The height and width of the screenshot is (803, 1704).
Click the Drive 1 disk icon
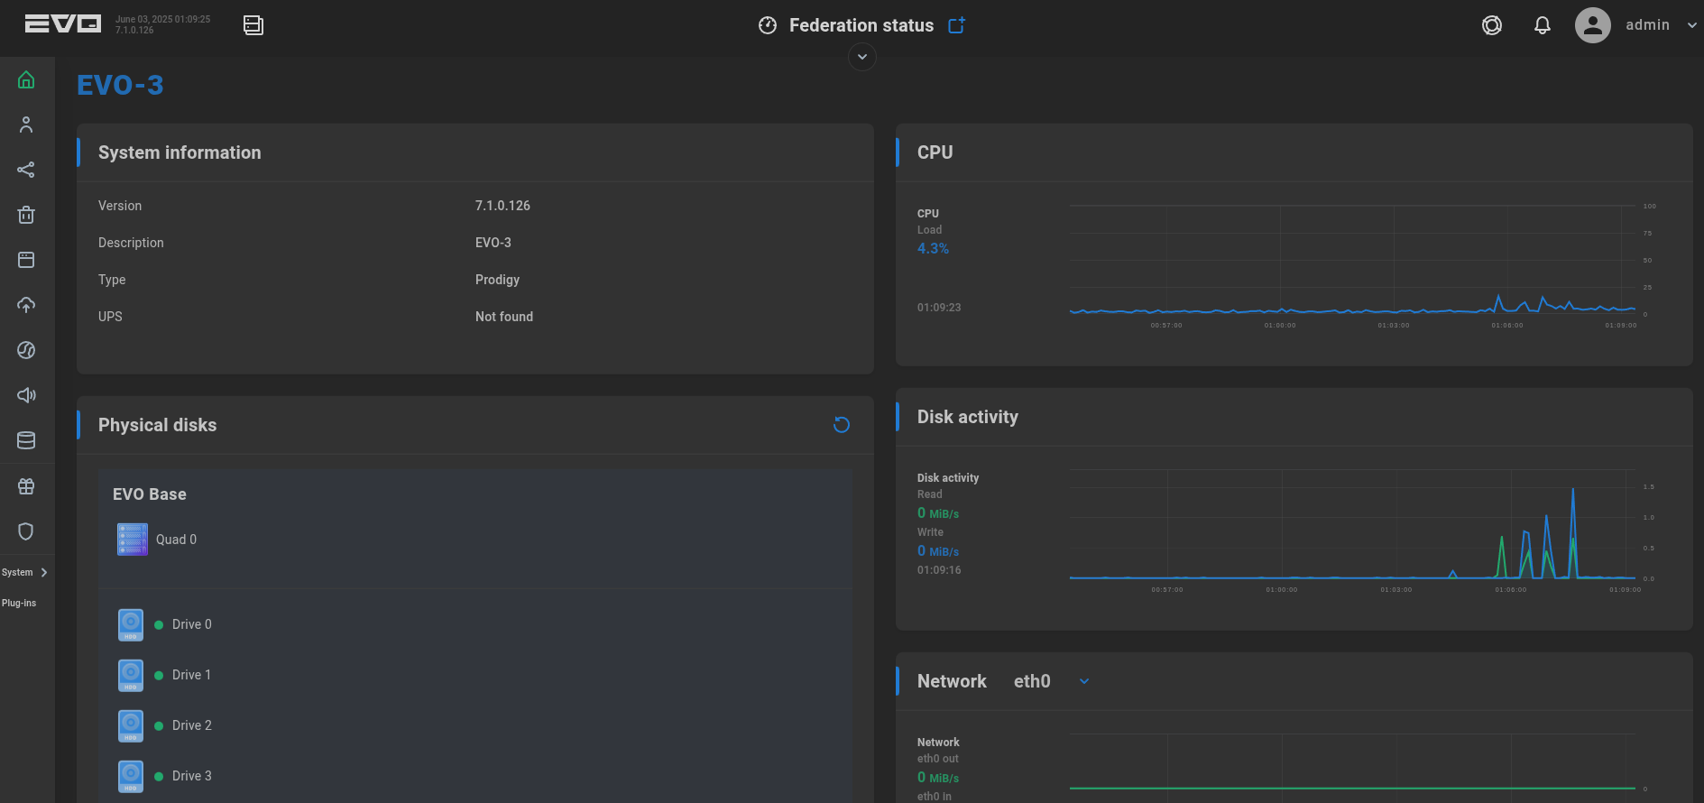click(131, 675)
